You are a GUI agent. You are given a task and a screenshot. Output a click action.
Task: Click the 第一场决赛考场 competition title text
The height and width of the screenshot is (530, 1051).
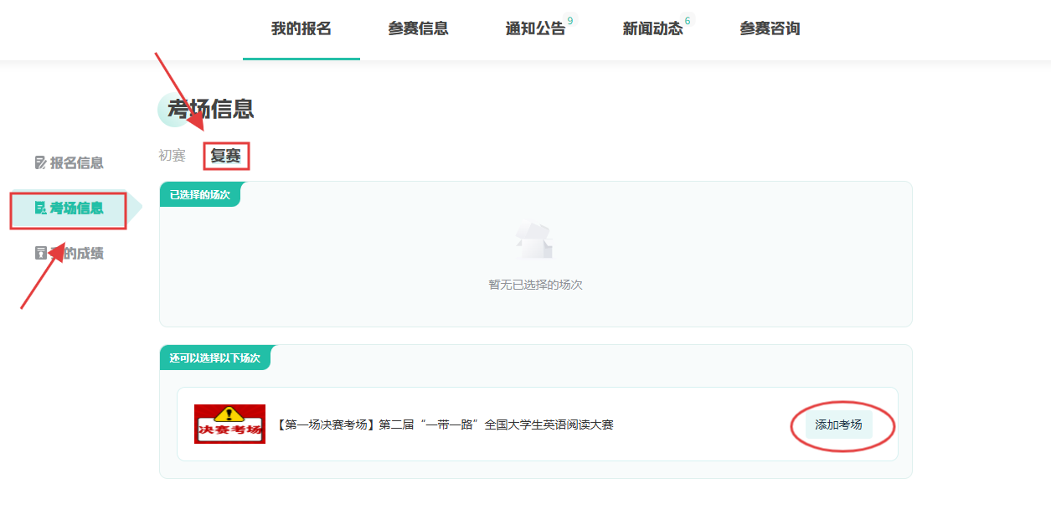point(446,425)
